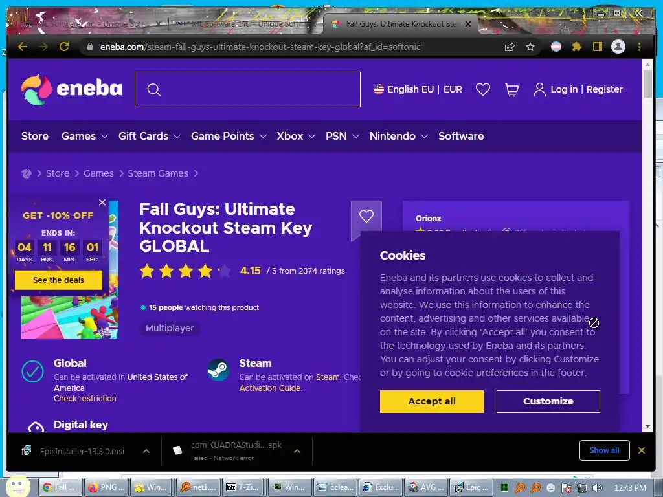Click Accept all cookies button
663x497 pixels.
[x=432, y=401]
